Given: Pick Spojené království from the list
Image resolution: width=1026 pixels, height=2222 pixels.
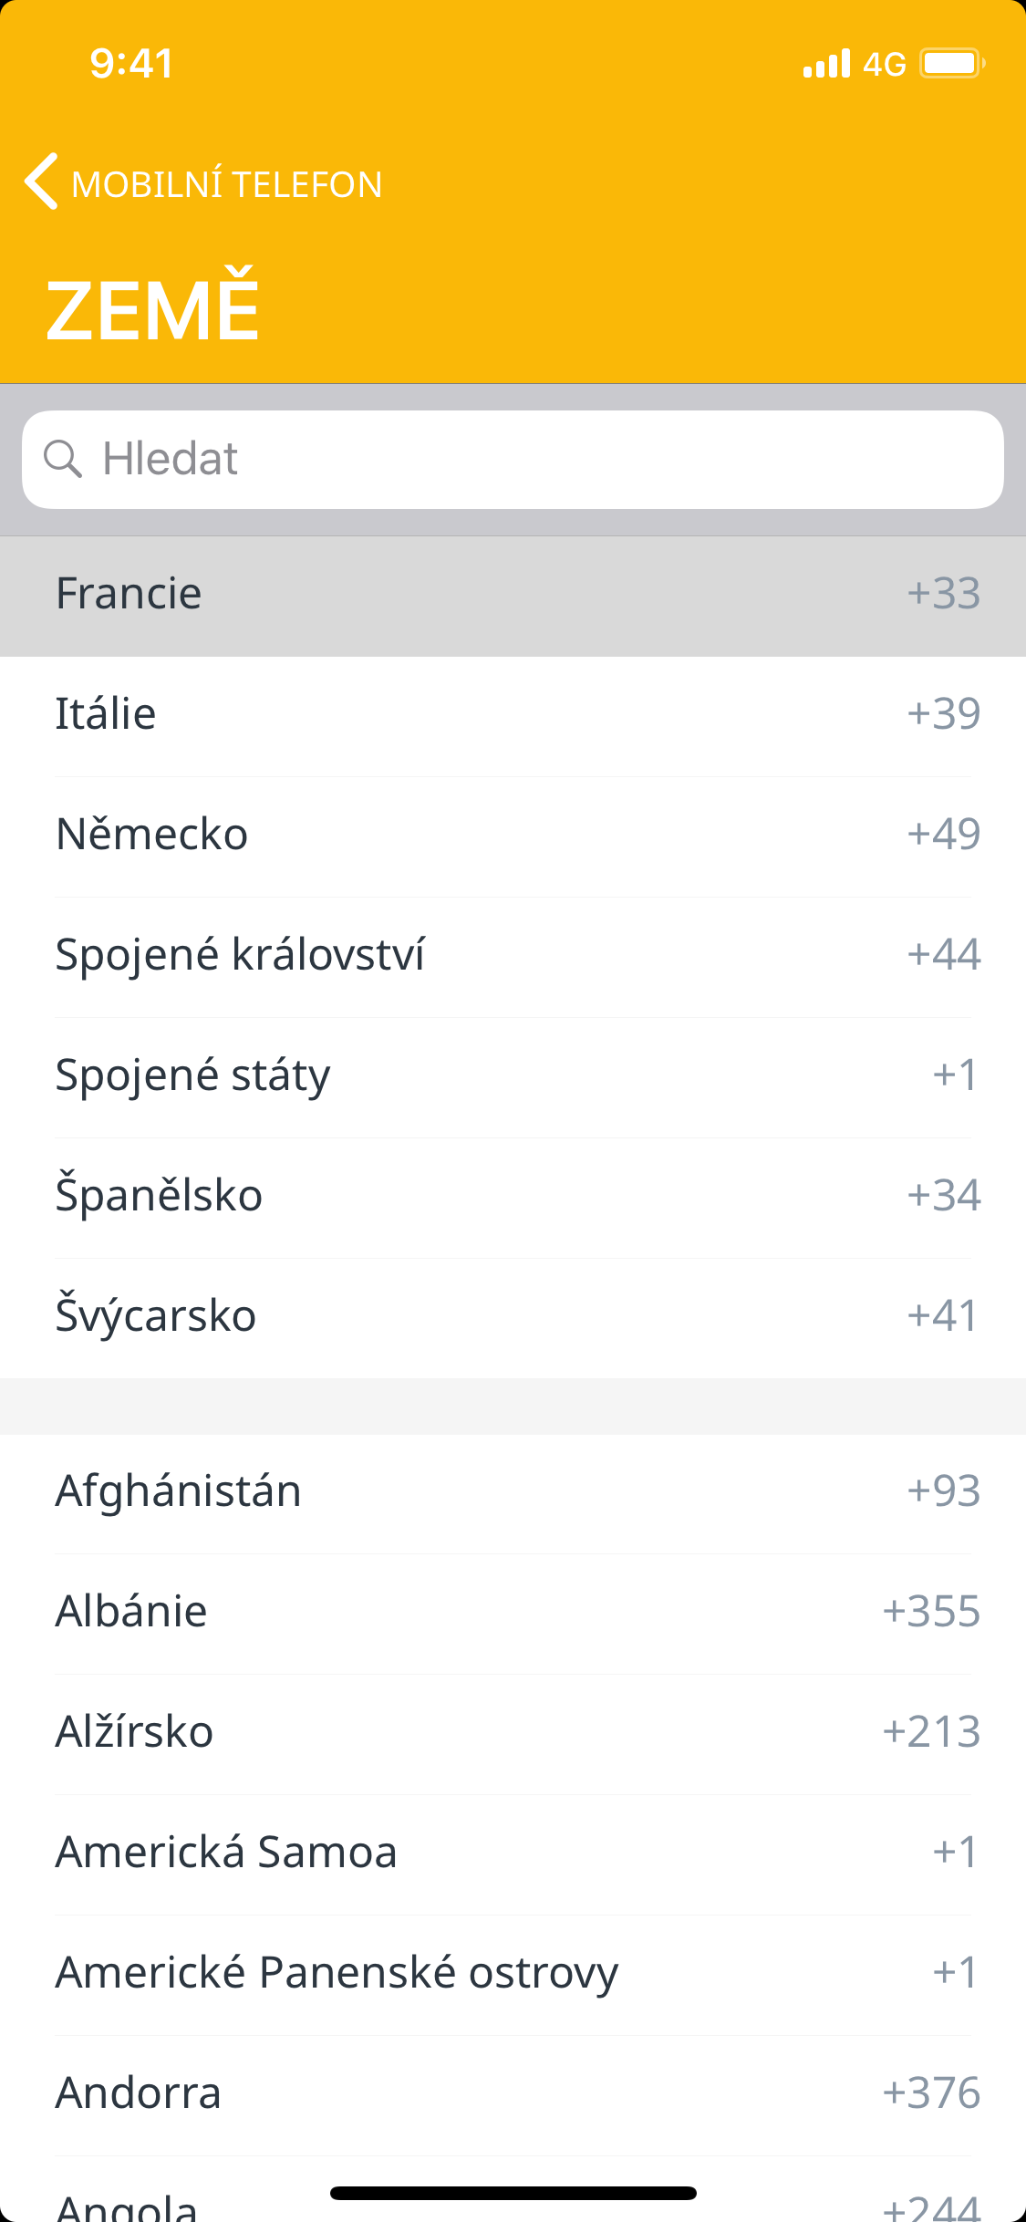Looking at the screenshot, I should pos(513,955).
